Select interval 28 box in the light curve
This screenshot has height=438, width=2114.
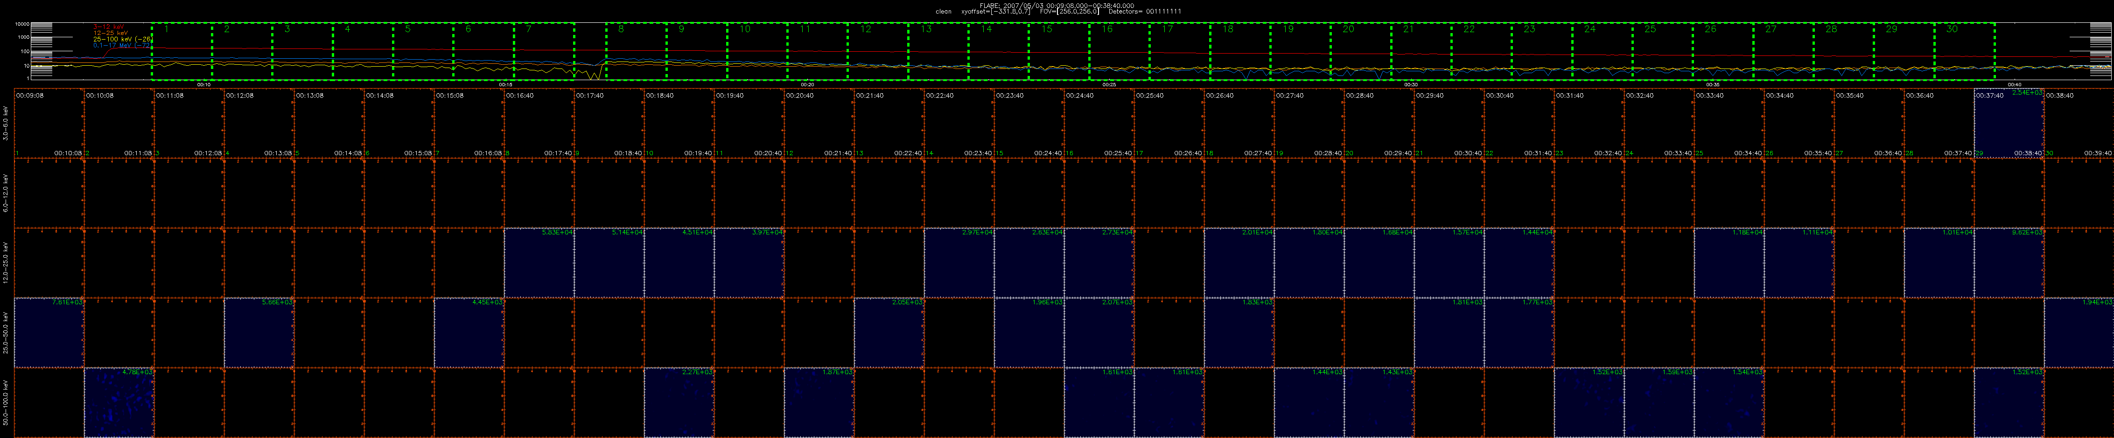click(1844, 51)
